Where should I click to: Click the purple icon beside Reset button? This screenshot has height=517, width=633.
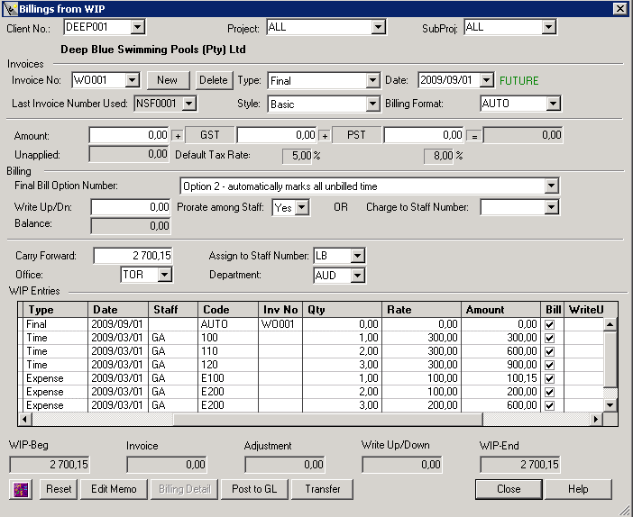point(21,489)
